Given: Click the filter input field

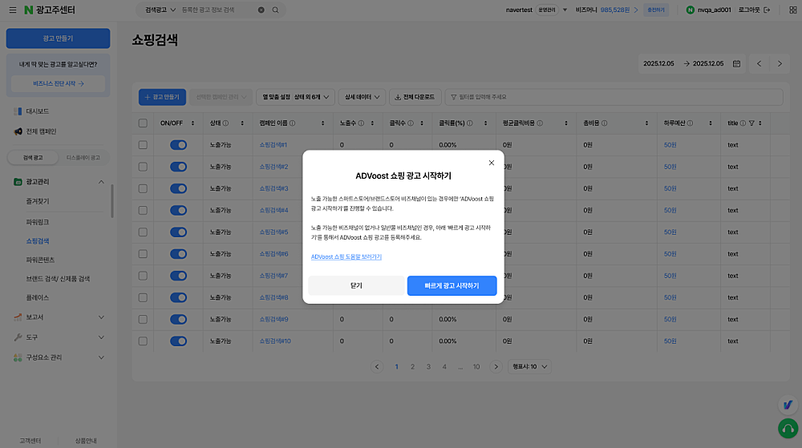Looking at the screenshot, I should point(614,97).
